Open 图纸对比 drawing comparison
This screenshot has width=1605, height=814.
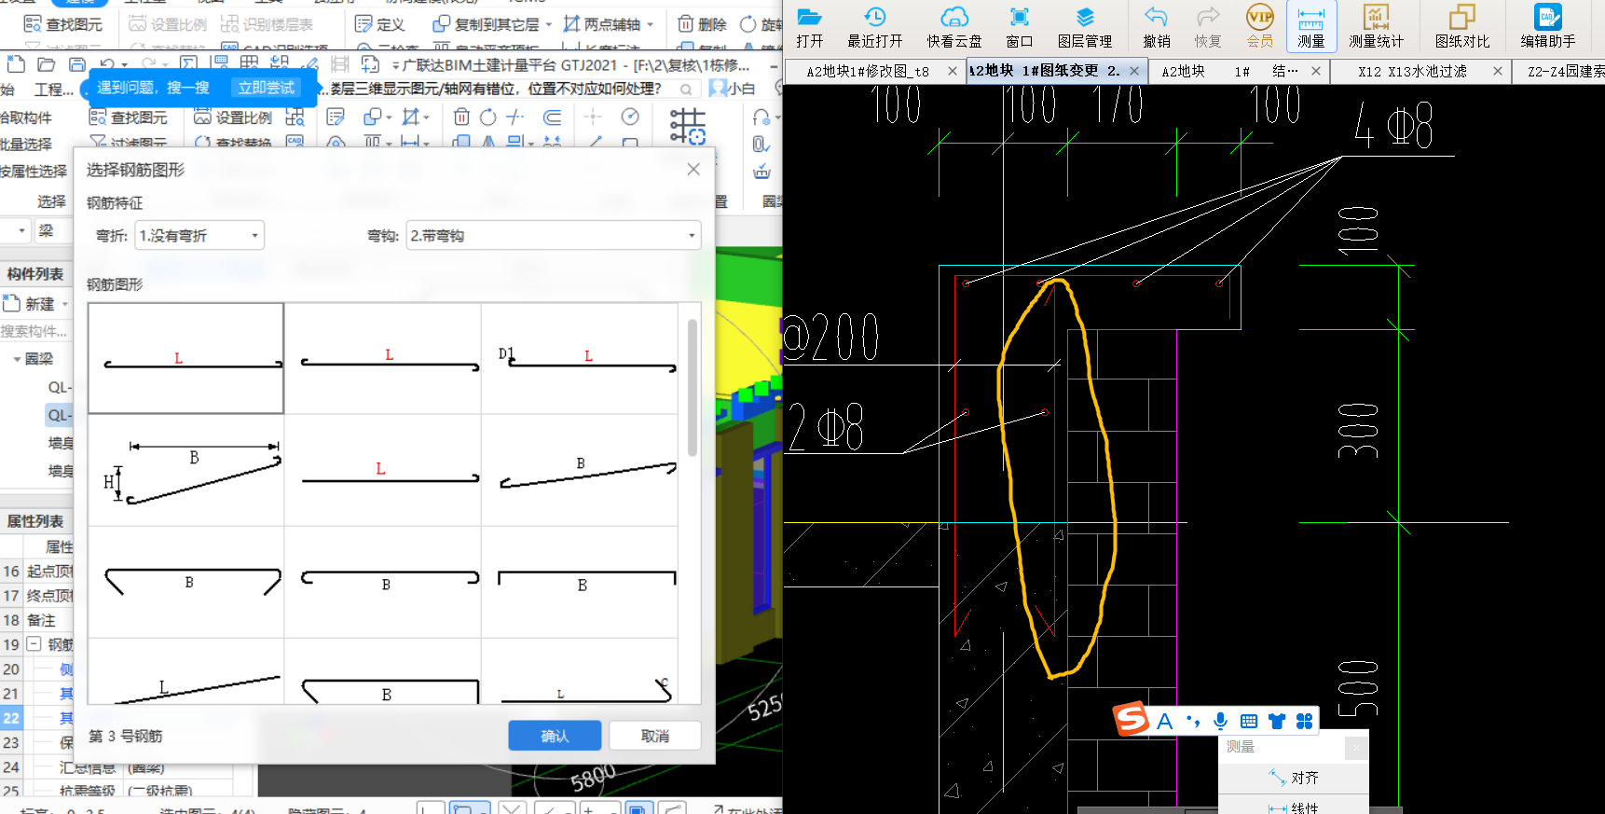tap(1461, 27)
